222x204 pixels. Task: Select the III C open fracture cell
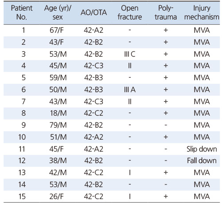[x=130, y=54]
